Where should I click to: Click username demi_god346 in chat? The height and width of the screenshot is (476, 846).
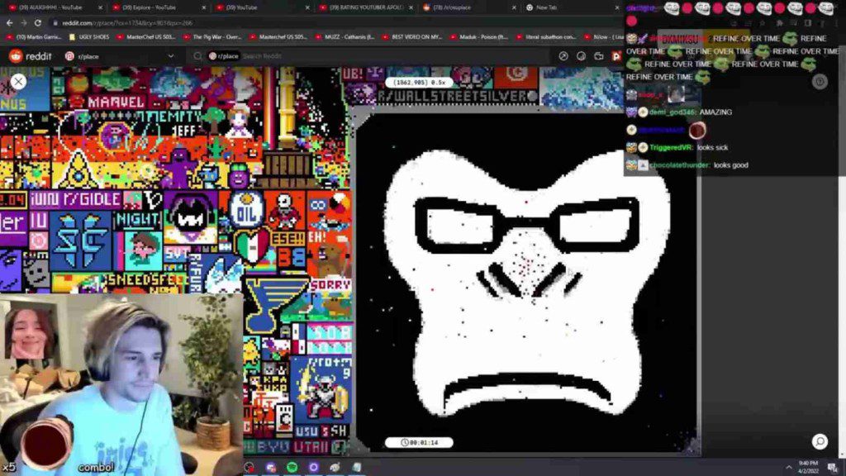pos(673,112)
